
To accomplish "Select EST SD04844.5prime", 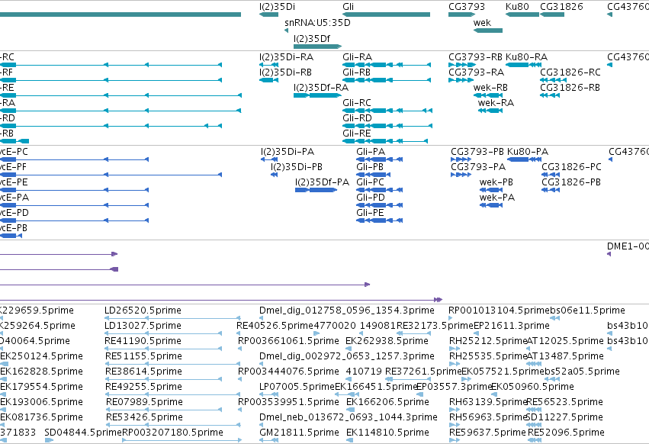I will tap(83, 433).
